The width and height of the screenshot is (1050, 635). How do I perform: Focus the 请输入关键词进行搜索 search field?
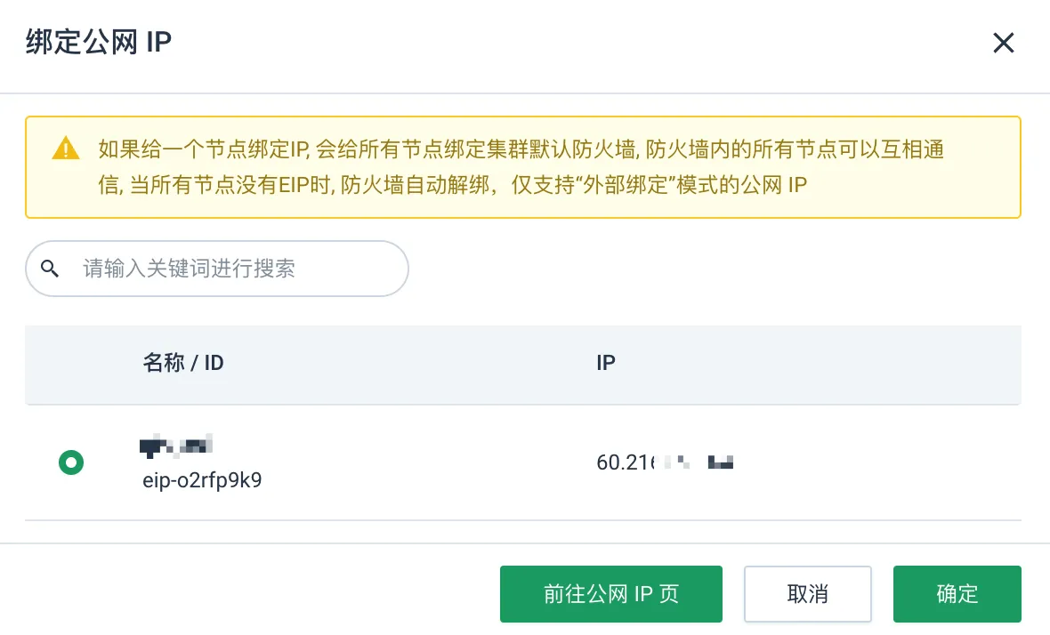[217, 269]
